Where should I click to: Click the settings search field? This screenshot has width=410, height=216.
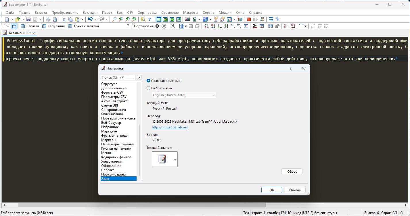[118, 78]
